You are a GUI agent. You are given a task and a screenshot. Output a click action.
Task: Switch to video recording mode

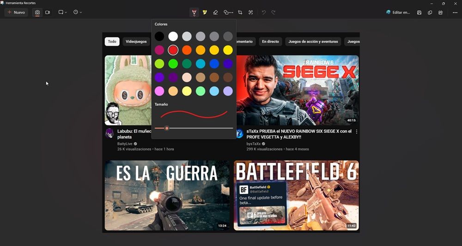coord(48,12)
